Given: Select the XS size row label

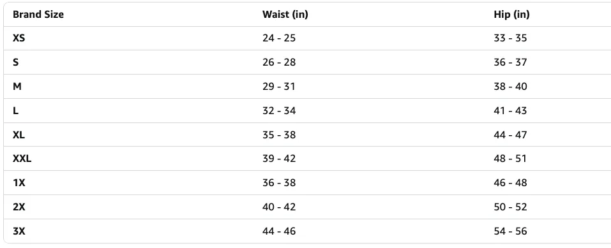Looking at the screenshot, I should tap(19, 38).
